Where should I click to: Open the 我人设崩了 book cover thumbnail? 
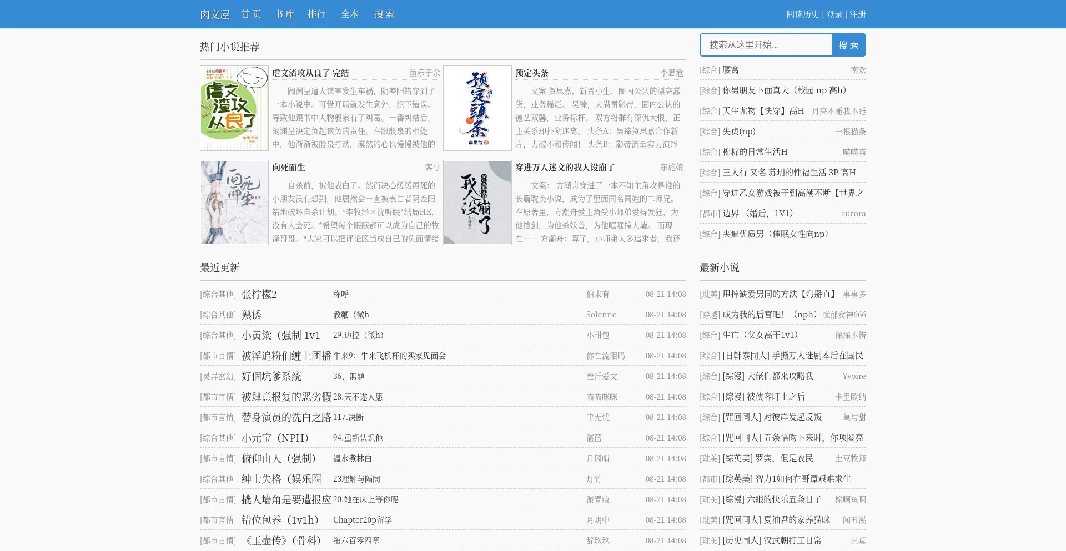click(477, 203)
